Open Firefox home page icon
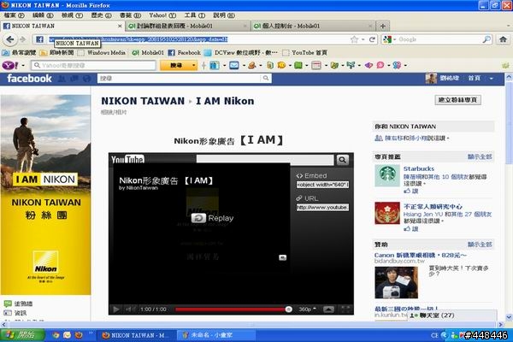The width and height of the screenshot is (513, 342). pyautogui.click(x=503, y=39)
